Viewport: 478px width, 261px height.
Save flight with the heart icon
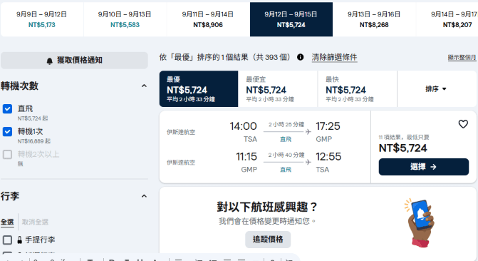click(x=463, y=124)
